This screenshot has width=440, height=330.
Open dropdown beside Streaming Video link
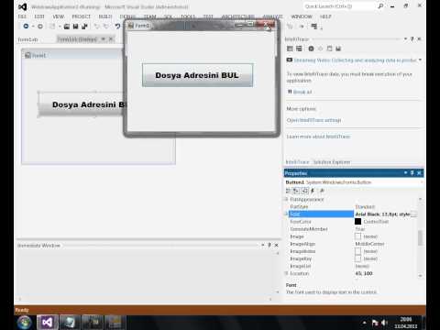pyautogui.click(x=421, y=60)
